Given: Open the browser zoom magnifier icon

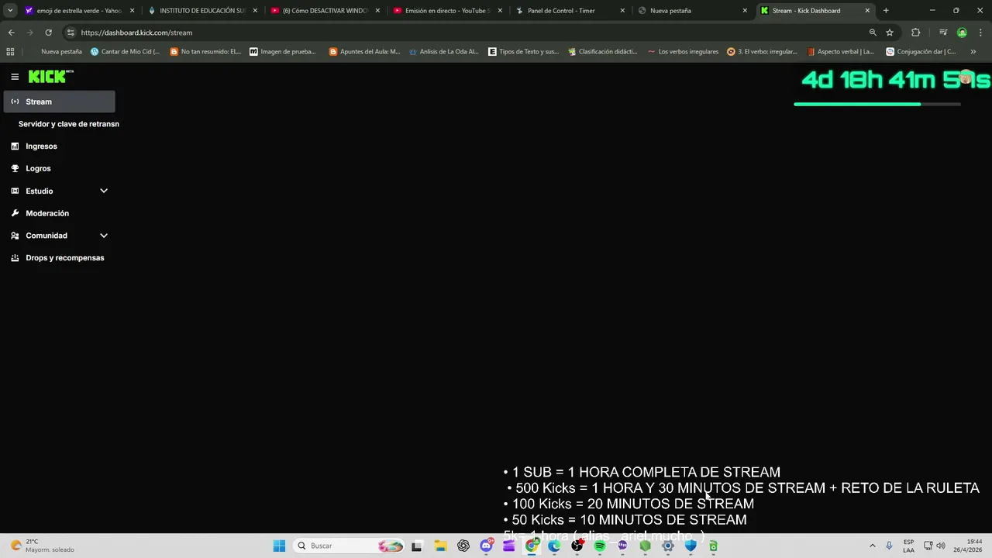Looking at the screenshot, I should [x=873, y=33].
